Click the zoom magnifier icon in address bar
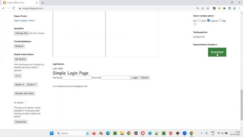 click(x=197, y=8)
